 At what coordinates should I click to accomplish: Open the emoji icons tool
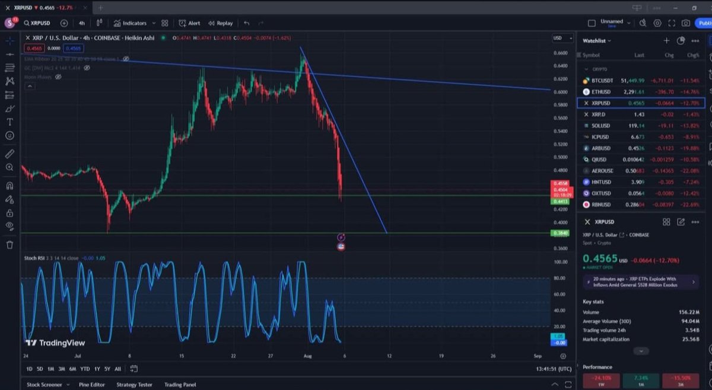coord(9,135)
